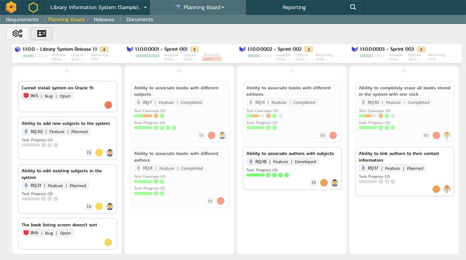The image size is (466, 260).
Task: Open the board settings gears icon
Action: tap(17, 34)
